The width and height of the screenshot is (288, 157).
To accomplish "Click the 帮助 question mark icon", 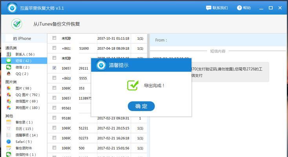I will coord(239,8).
